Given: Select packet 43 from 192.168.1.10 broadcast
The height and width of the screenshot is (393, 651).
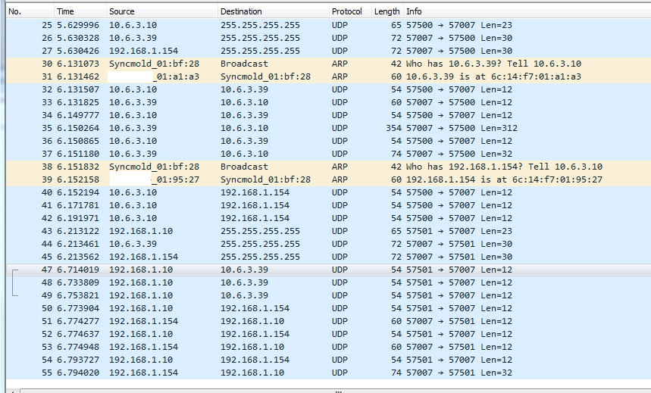Looking at the screenshot, I should pos(328,231).
